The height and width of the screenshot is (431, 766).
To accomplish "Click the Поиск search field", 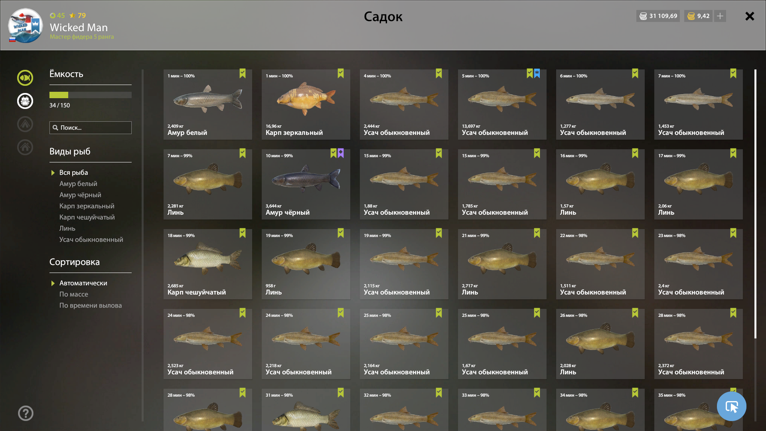I will point(91,128).
